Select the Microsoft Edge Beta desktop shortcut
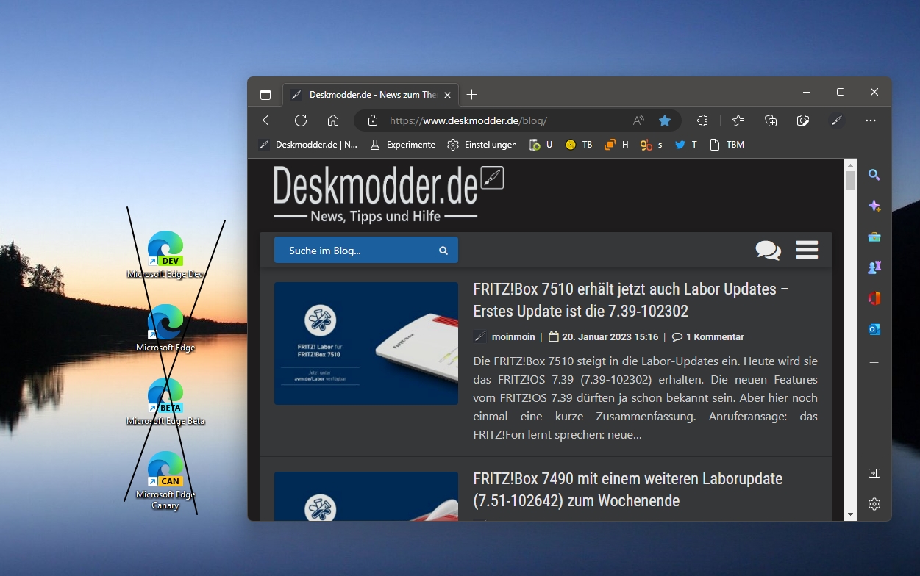The image size is (920, 576). coord(165,402)
